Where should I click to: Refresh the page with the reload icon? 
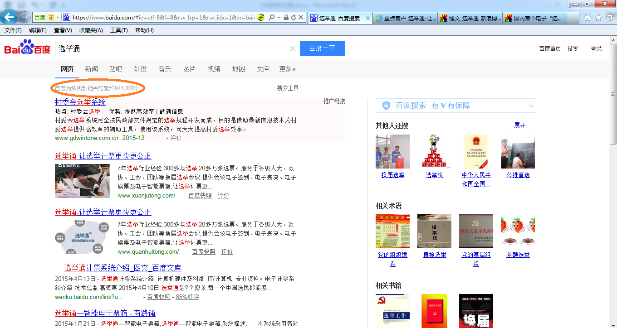coord(294,18)
